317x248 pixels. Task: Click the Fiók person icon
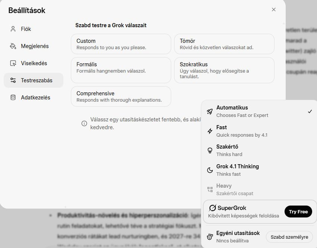click(13, 29)
